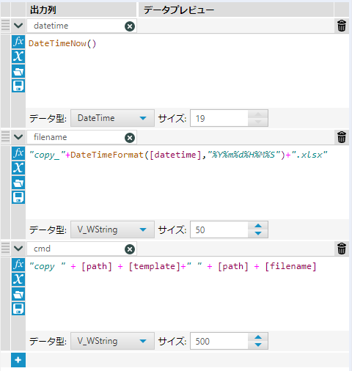352x371 pixels.
Task: Clear the datetime column name field
Action: point(130,26)
